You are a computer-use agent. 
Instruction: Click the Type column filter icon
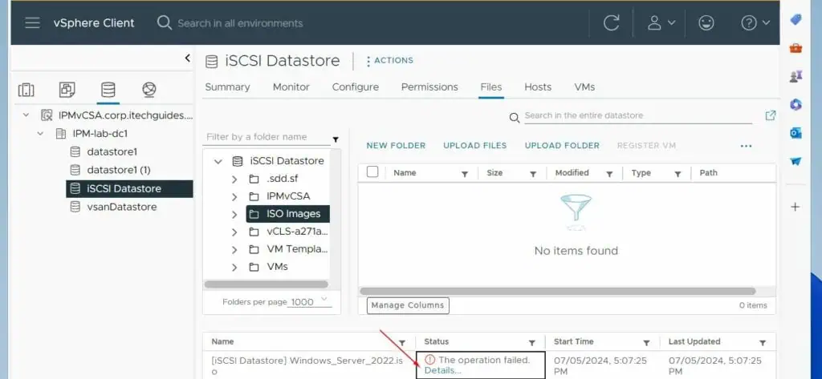click(x=678, y=174)
